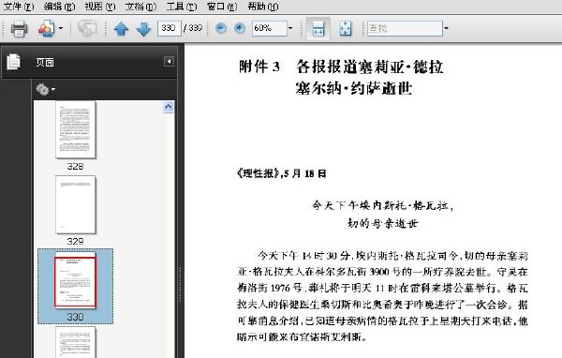
Task: Open the dropdown arrow beside the share icon
Action: pos(61,28)
